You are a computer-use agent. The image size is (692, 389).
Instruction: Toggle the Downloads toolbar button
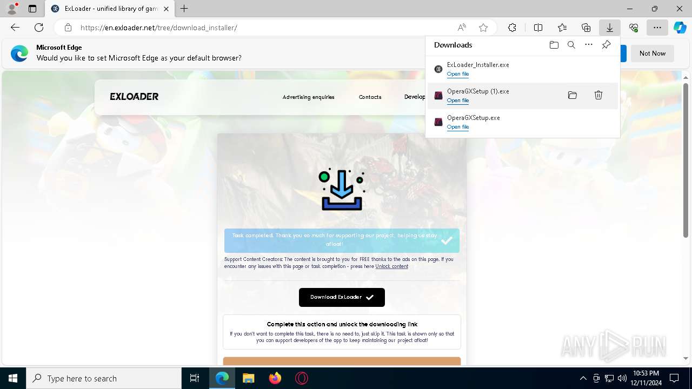click(x=610, y=28)
